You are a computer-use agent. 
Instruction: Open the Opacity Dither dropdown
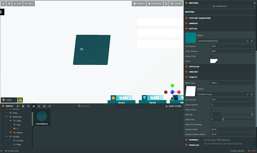click(232, 129)
